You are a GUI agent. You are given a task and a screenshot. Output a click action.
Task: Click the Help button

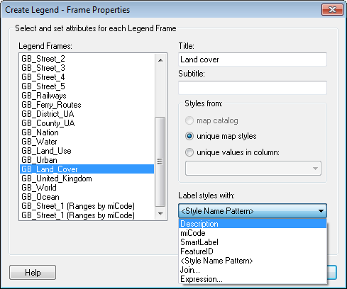click(x=33, y=273)
